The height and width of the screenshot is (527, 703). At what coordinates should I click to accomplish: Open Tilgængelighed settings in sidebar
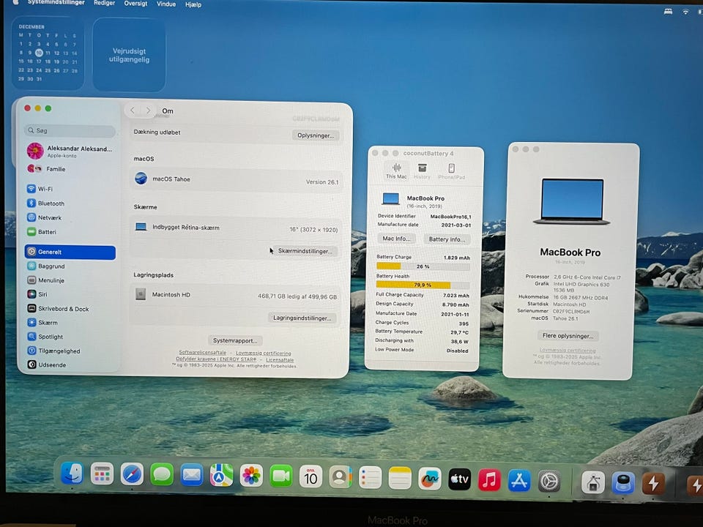tap(70, 351)
